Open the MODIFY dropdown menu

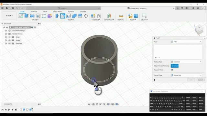[x=71, y=20]
